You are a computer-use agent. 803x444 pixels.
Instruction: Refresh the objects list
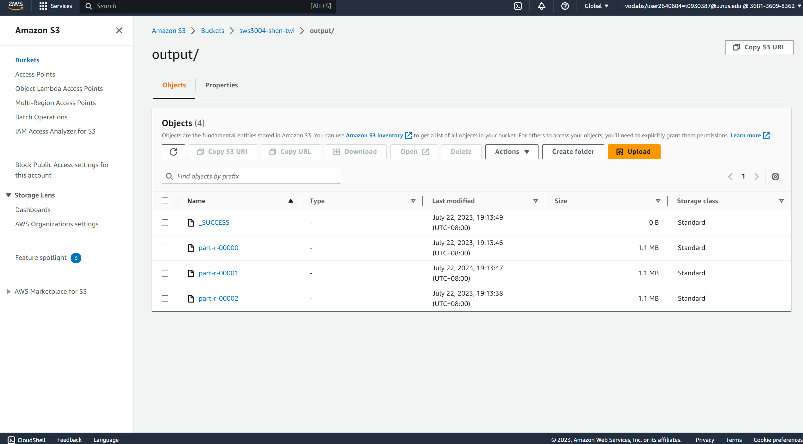pyautogui.click(x=173, y=152)
